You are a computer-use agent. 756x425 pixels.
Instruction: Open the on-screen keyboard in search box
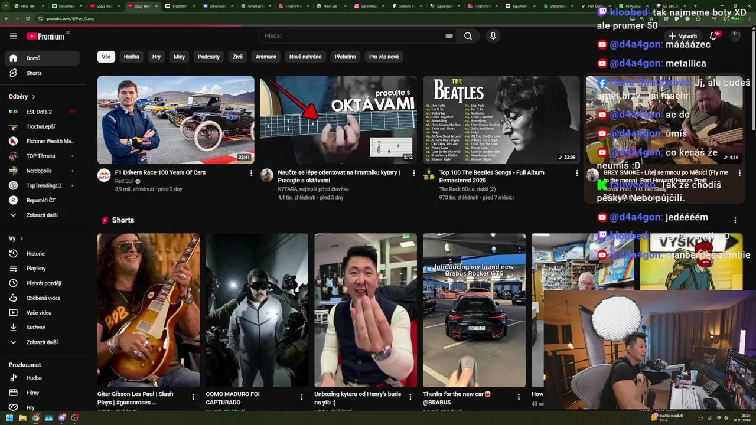click(x=449, y=36)
